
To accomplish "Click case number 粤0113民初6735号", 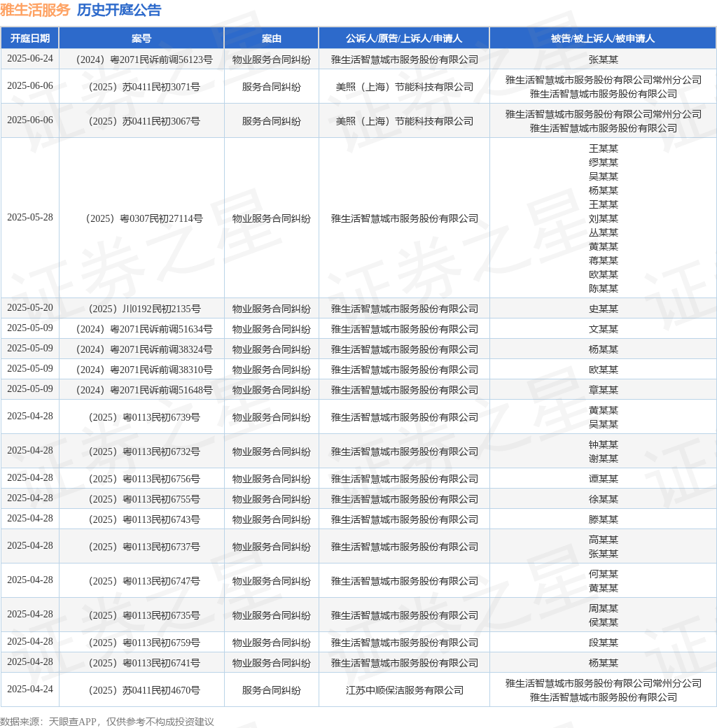I will [144, 615].
